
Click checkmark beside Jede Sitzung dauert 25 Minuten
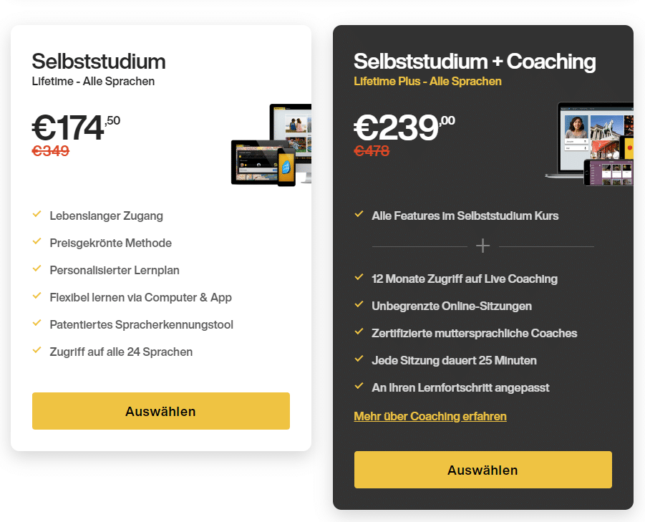pos(359,359)
